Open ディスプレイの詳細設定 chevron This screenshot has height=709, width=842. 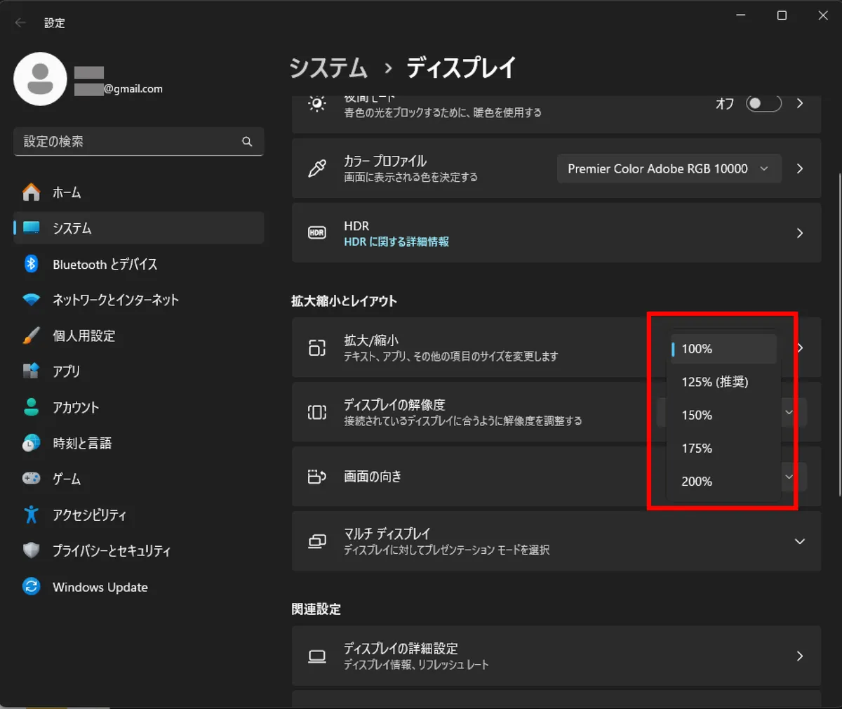[800, 656]
